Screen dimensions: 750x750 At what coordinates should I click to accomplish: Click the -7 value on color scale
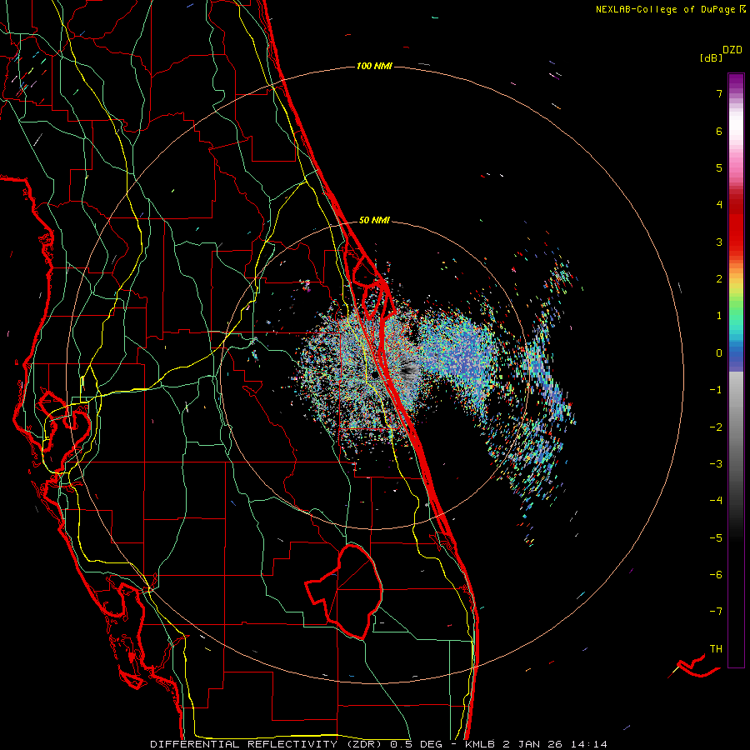point(716,612)
